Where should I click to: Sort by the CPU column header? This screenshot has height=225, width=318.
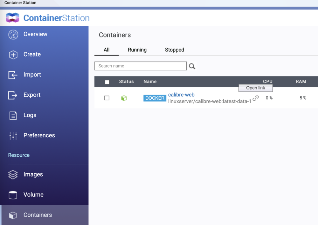[x=268, y=82]
